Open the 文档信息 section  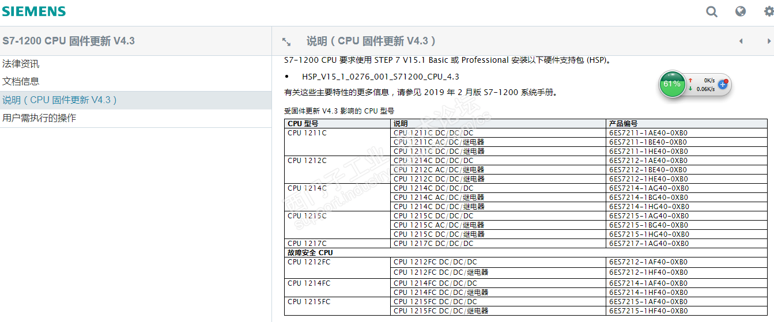click(21, 82)
